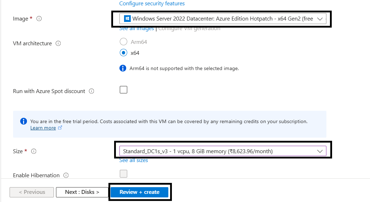Open the Configure security features link

(152, 4)
